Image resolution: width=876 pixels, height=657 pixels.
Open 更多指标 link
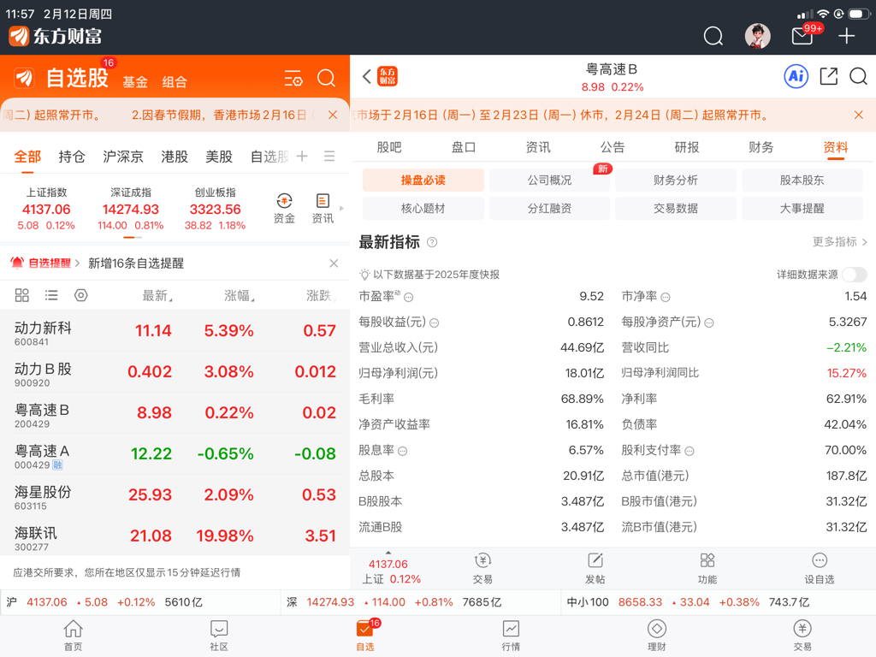coord(840,242)
